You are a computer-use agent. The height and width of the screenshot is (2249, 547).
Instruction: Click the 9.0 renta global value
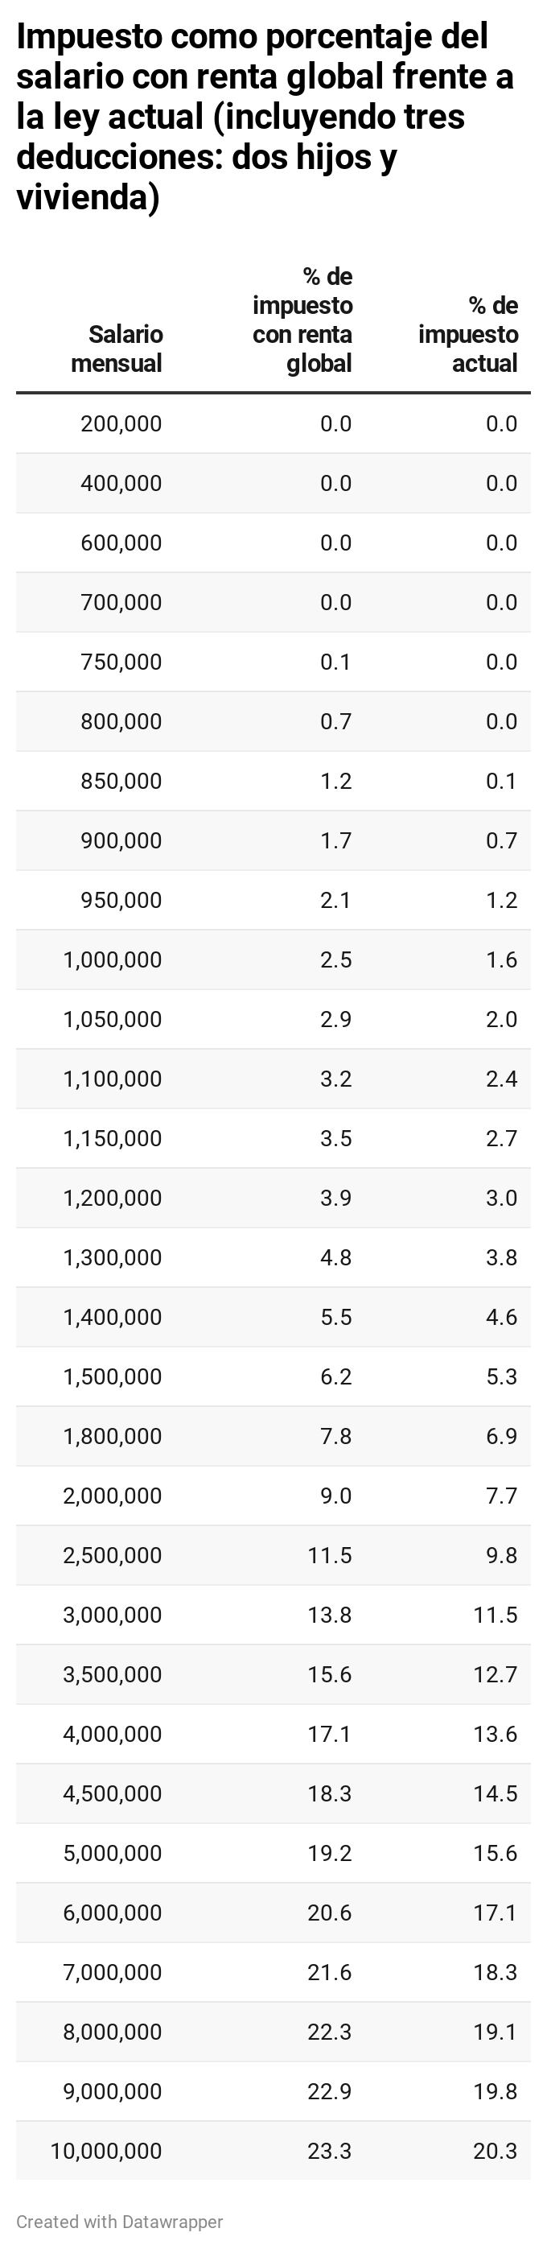(x=336, y=1496)
